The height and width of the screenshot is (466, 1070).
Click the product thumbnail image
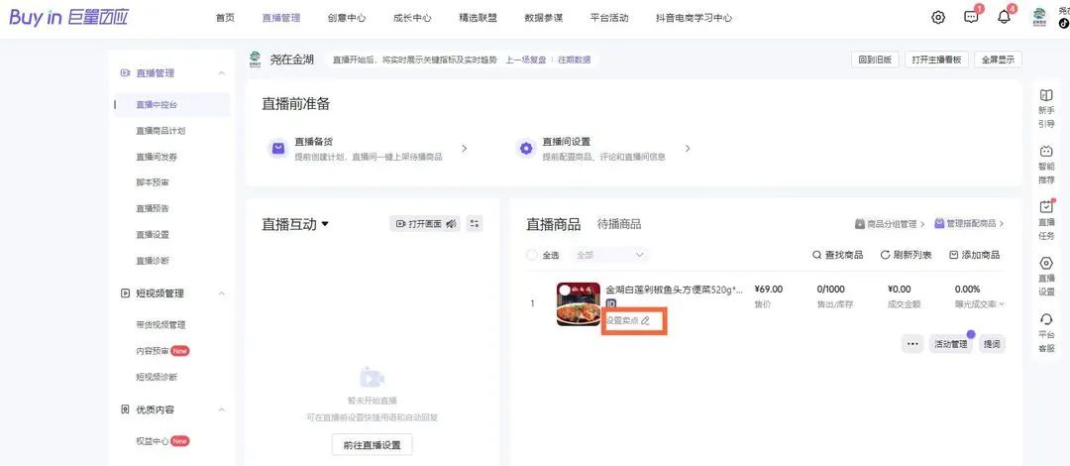click(577, 303)
